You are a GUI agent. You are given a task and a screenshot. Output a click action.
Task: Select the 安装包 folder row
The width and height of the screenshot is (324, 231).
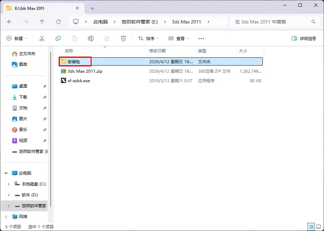point(161,61)
